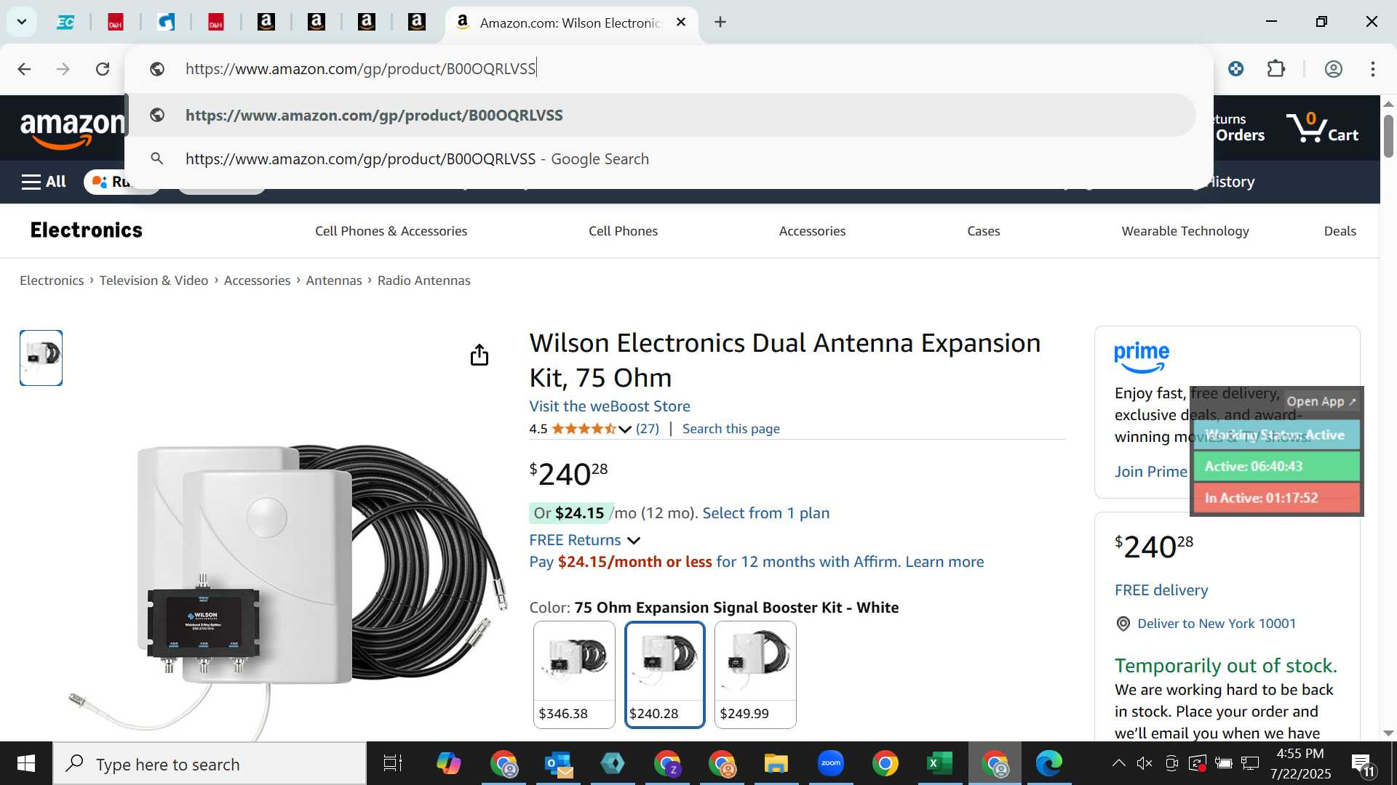Open the Chrome three-dot menu

(1373, 69)
